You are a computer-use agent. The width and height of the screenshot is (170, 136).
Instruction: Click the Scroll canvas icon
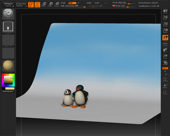[165, 12]
